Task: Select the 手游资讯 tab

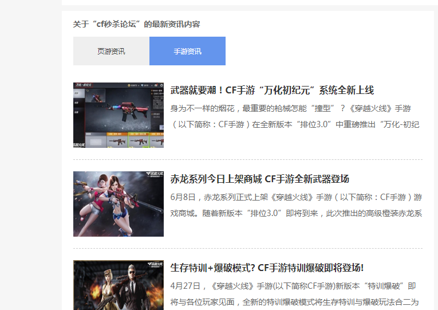Action: click(x=187, y=51)
